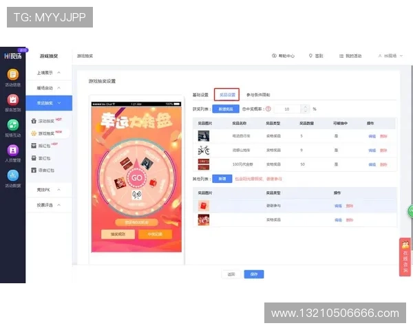Screen dimensions: 413x330
Task: Click the red question-mark probability hint
Action: click(268, 109)
